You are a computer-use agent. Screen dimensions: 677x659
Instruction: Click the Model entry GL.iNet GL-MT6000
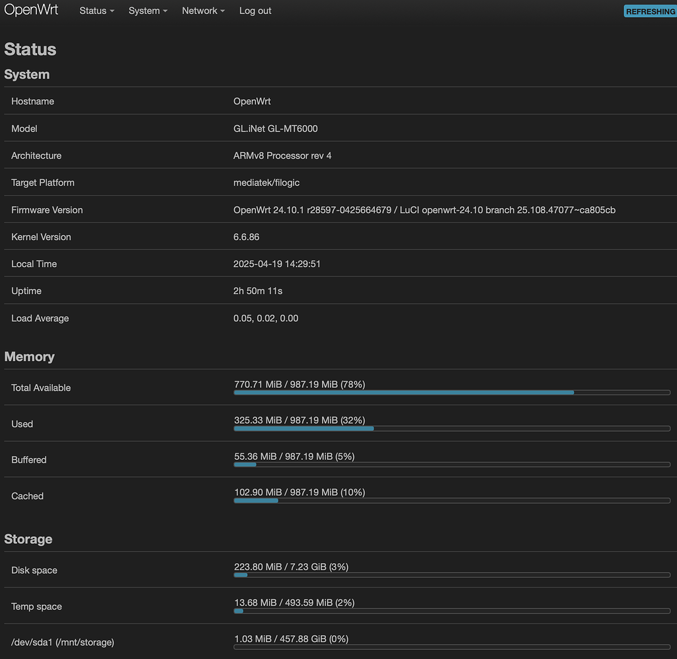click(275, 128)
